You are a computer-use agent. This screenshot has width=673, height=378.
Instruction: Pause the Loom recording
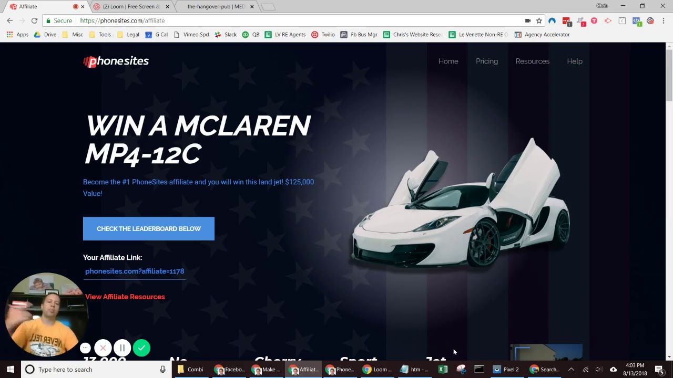[122, 348]
